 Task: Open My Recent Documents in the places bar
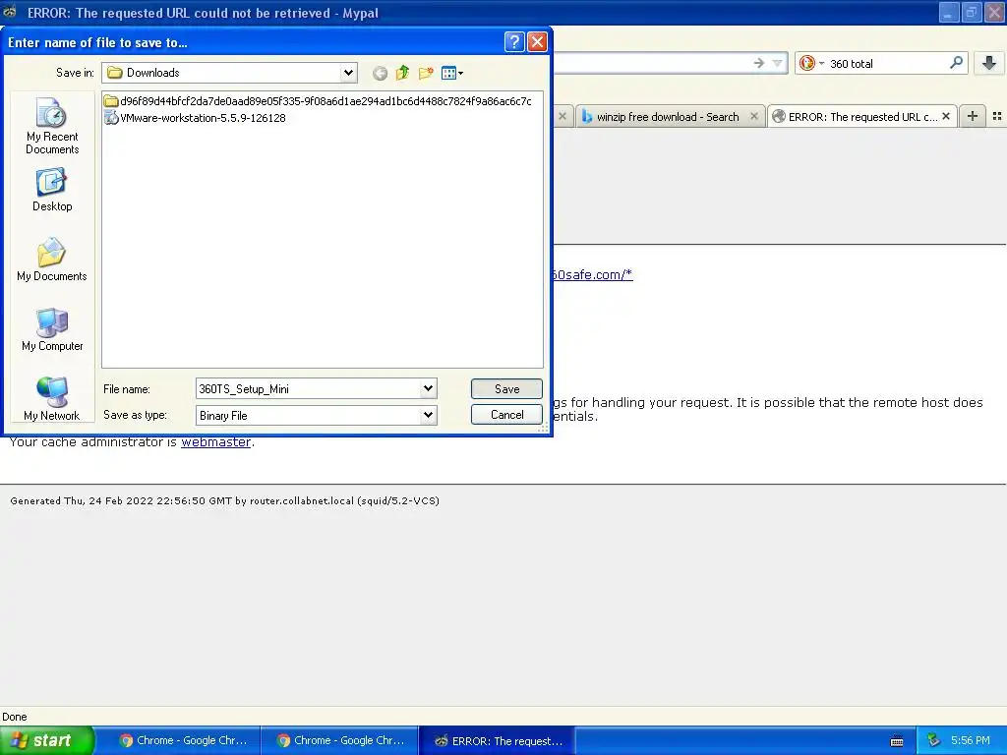pyautogui.click(x=52, y=125)
